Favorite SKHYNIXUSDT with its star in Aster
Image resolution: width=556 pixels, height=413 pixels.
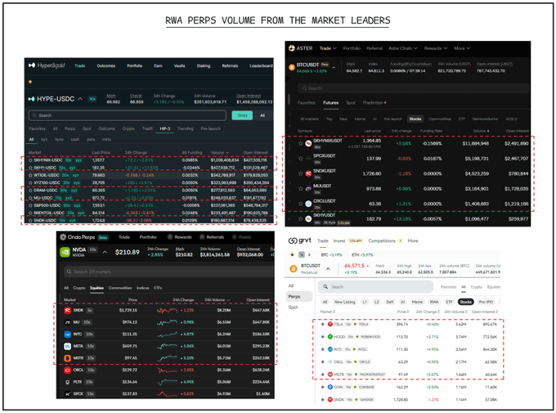coord(300,143)
